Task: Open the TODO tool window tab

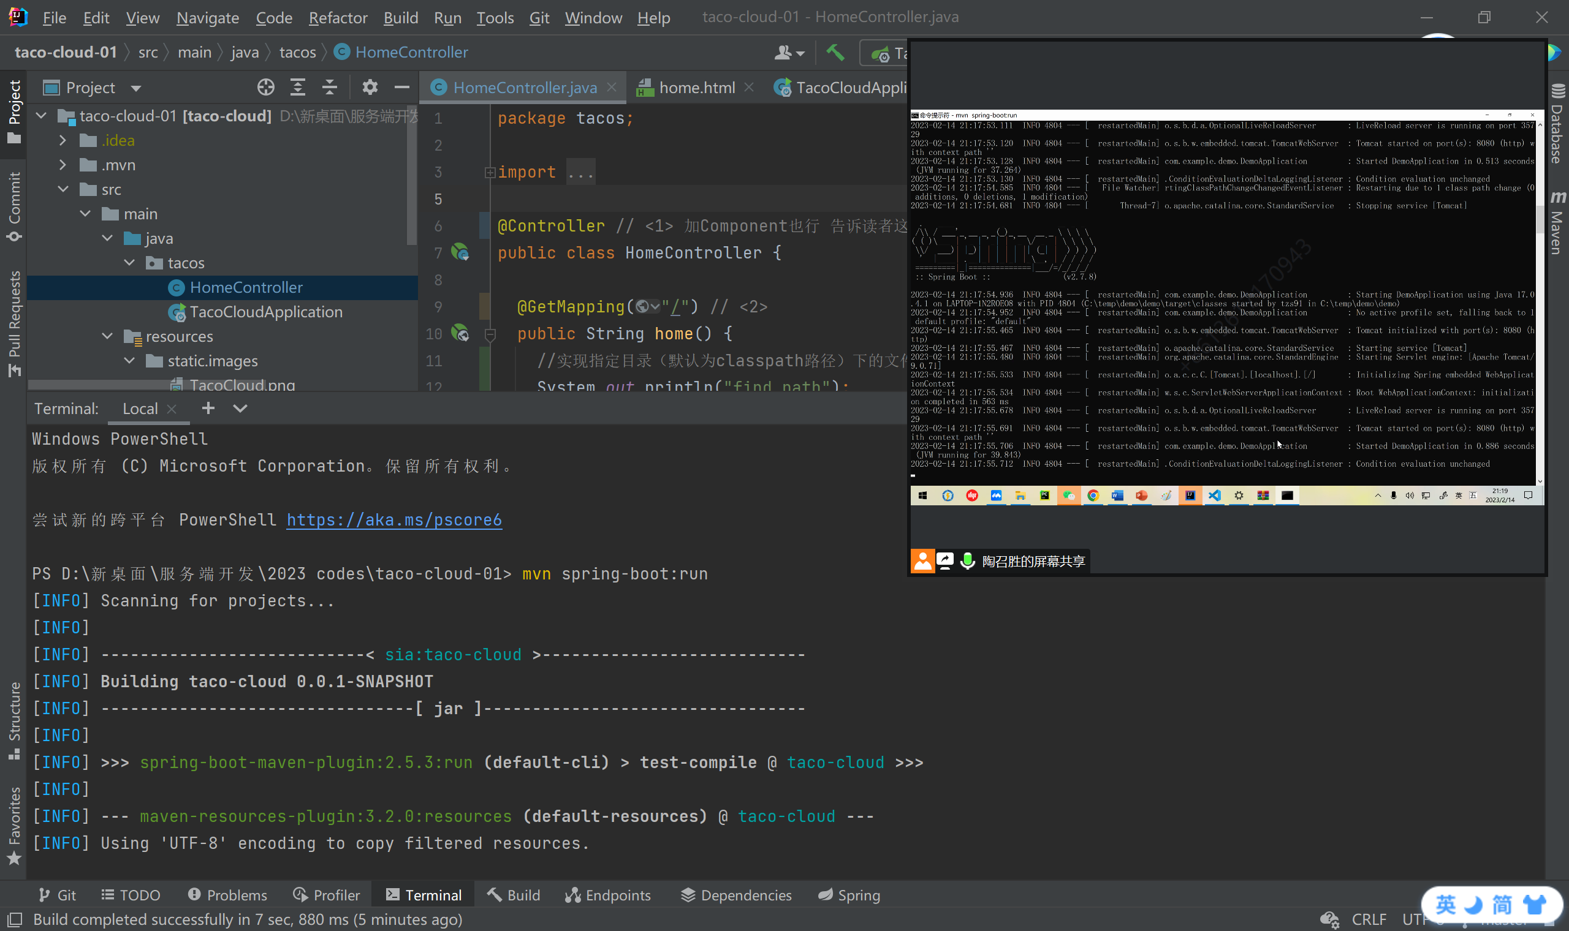Action: coord(131,895)
